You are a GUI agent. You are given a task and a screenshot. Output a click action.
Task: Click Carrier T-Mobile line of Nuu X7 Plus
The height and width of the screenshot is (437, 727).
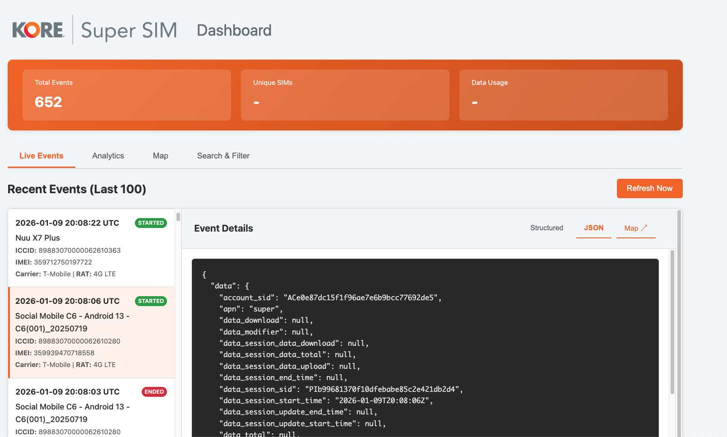[65, 274]
